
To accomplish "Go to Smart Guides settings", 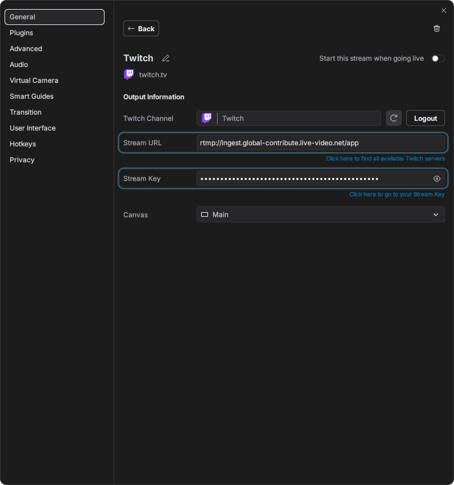I will click(x=31, y=96).
